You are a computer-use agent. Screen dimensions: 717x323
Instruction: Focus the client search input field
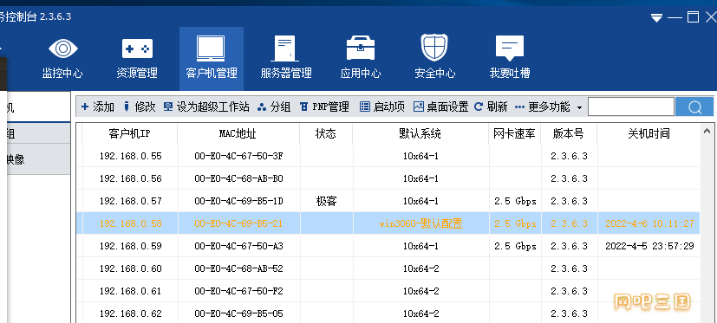point(631,107)
